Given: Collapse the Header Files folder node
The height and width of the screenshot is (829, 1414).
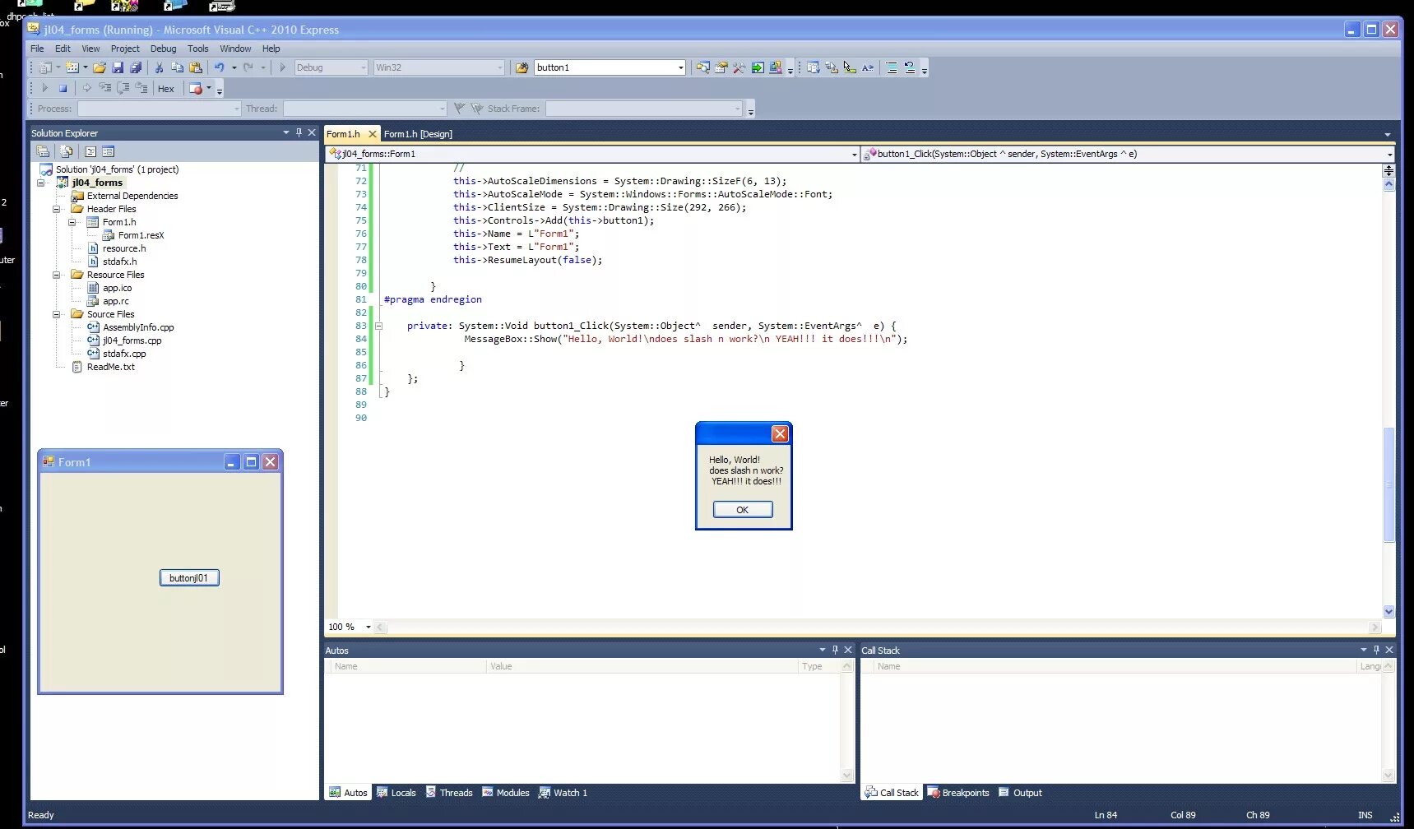Looking at the screenshot, I should click(x=57, y=209).
